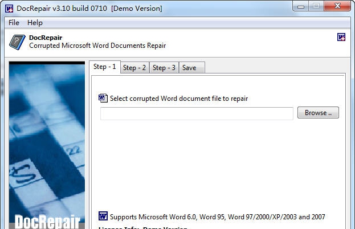
Task: Click the Word document icon beside Select label
Action: point(103,98)
